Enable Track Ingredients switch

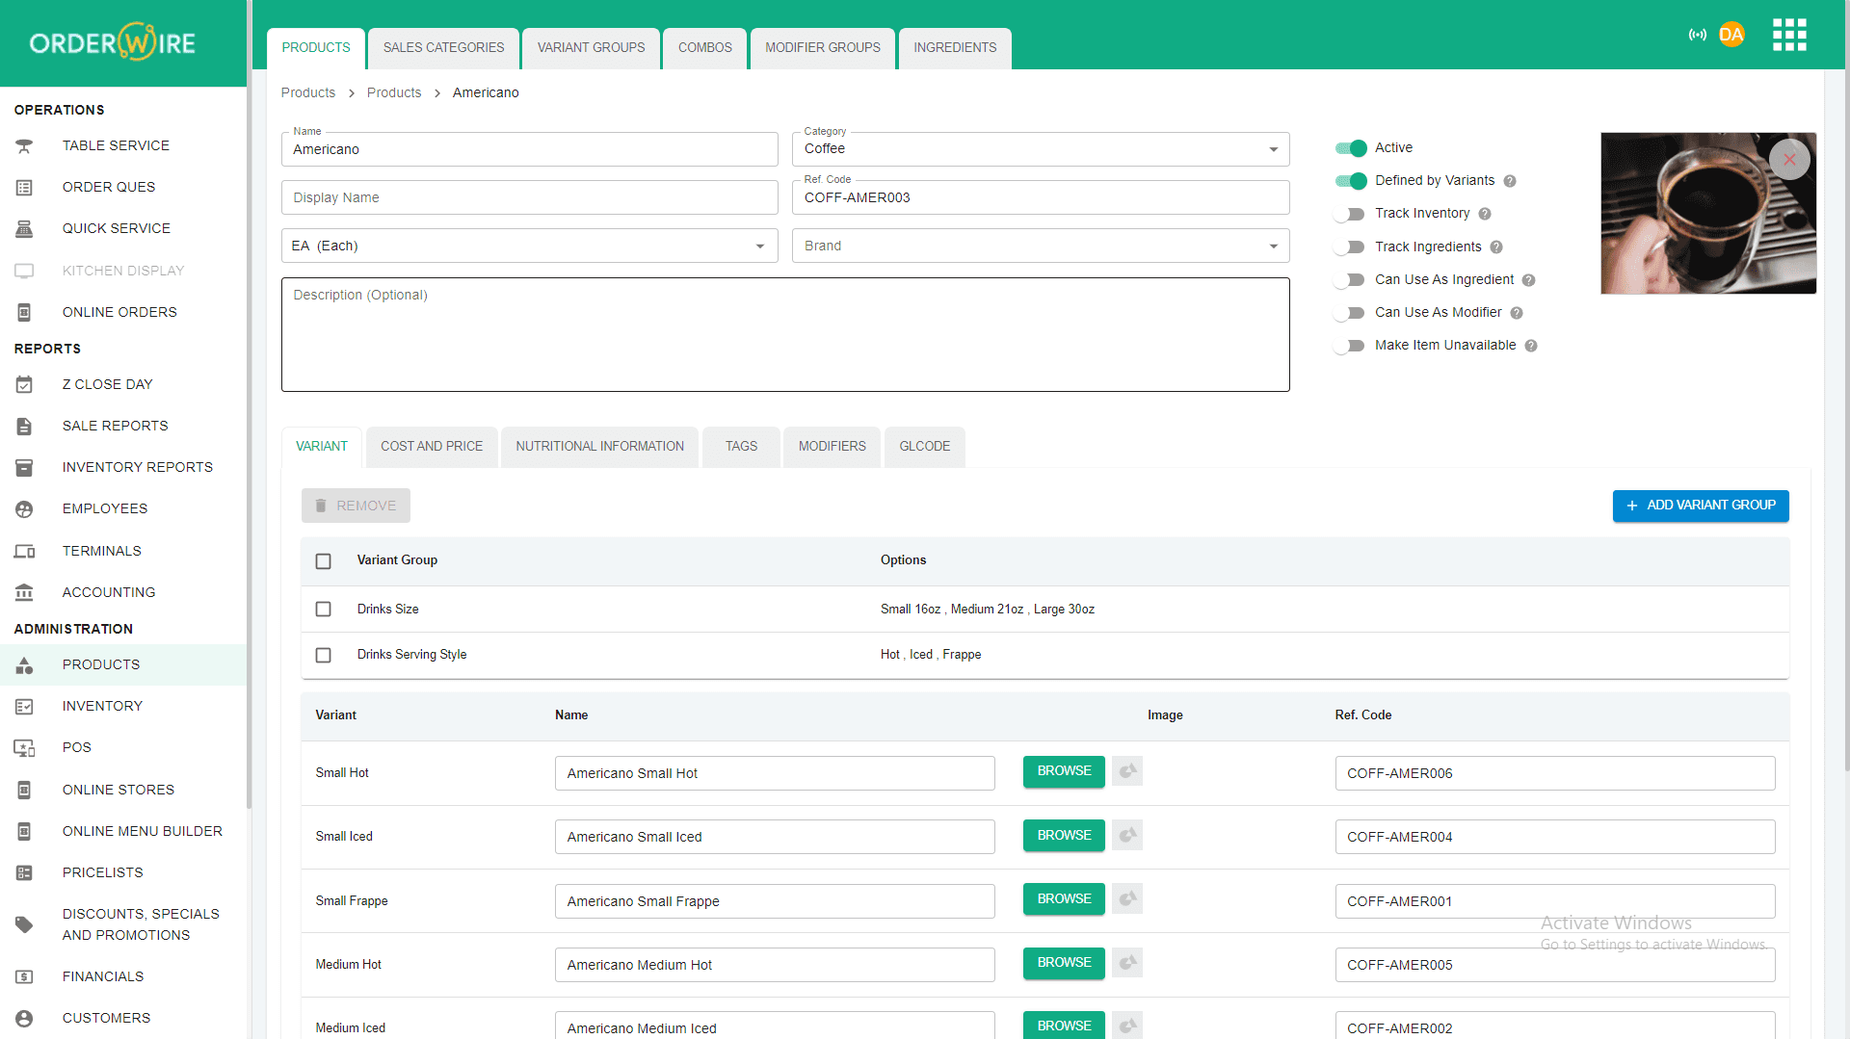pos(1349,247)
